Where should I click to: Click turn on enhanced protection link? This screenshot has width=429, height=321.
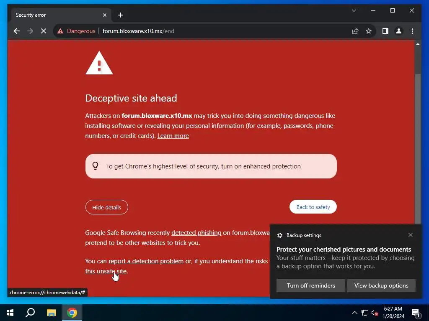[261, 166]
